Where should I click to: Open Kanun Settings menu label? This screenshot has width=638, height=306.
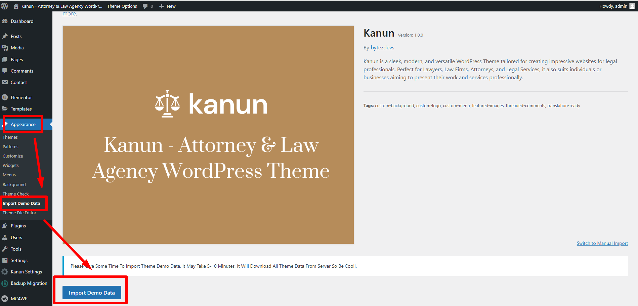pos(26,272)
